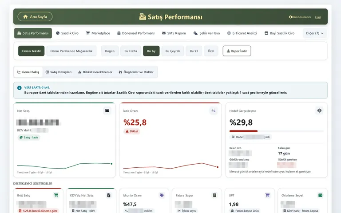Image resolution: width=341 pixels, height=213 pixels.
Task: Click the calendar icon beside Dönemsel Performans
Action: [119, 33]
